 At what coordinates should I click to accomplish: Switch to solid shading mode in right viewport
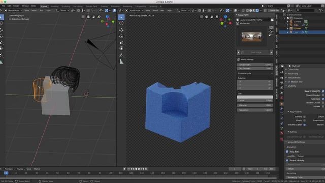tap(251, 10)
